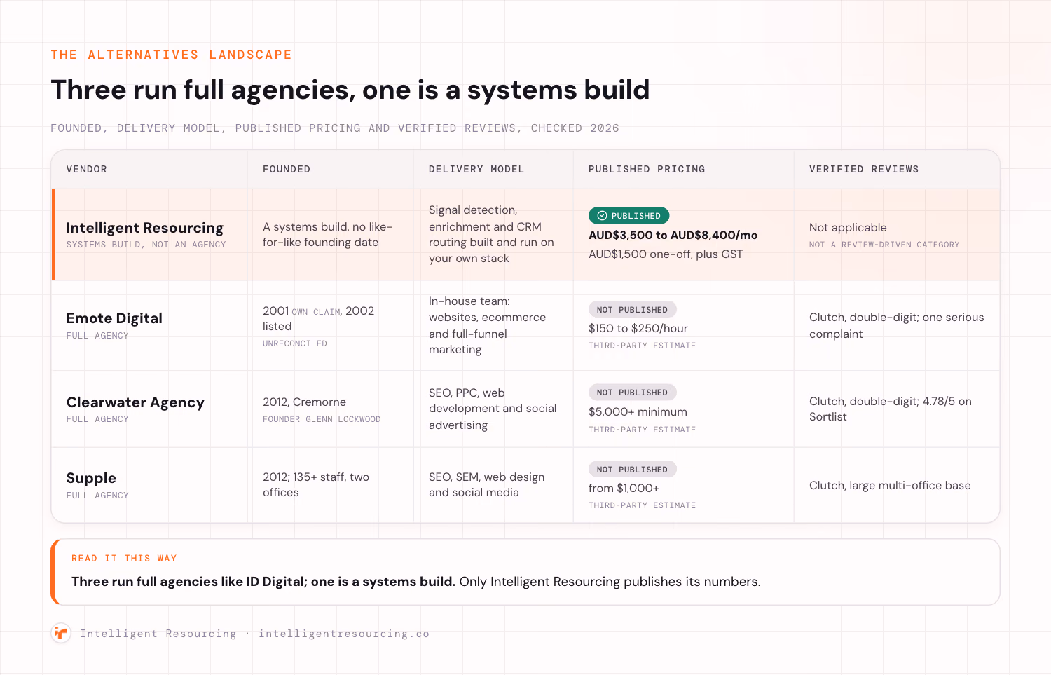Click the $5,000+ minimum estimate
Screen dimensions: 1051x675
coord(638,411)
